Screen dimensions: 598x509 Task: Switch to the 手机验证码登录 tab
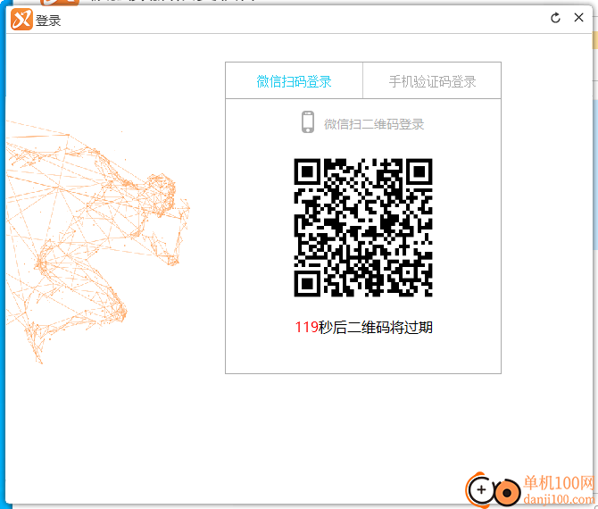click(432, 81)
